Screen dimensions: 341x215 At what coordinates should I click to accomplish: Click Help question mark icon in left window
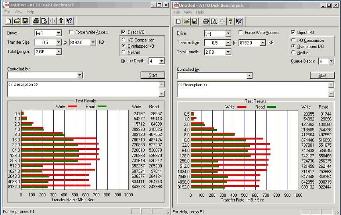click(61, 21)
